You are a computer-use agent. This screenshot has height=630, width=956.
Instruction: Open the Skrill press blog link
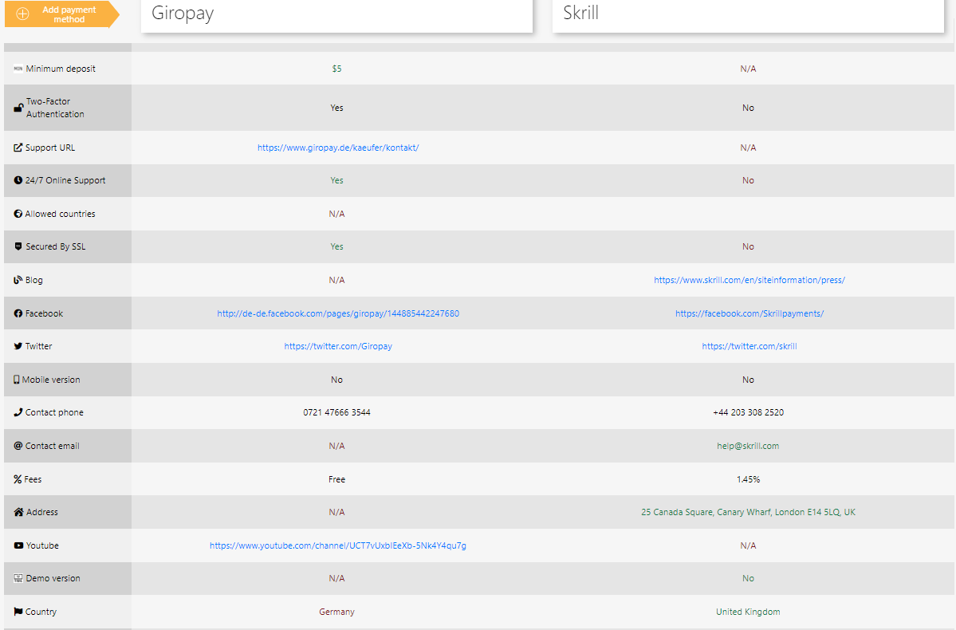click(x=749, y=280)
